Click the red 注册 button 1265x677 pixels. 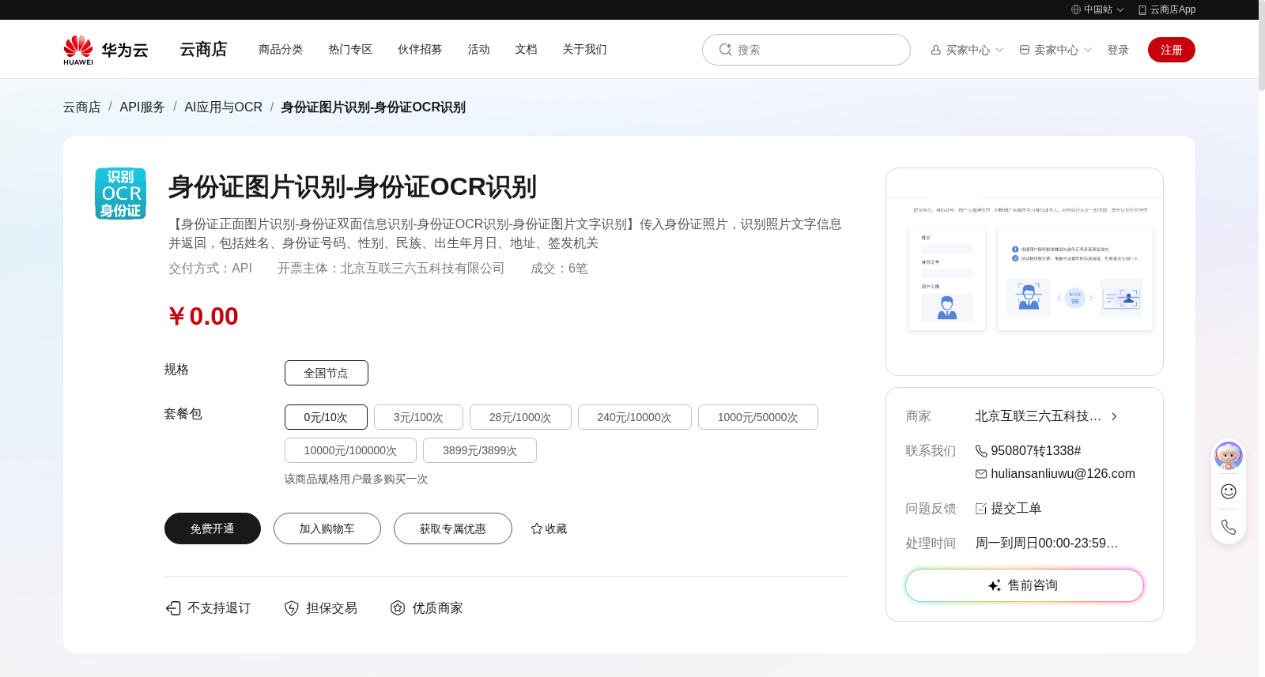tap(1172, 50)
